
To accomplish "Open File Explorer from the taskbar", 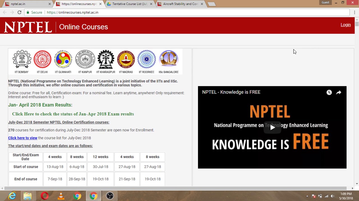I will (27, 196).
